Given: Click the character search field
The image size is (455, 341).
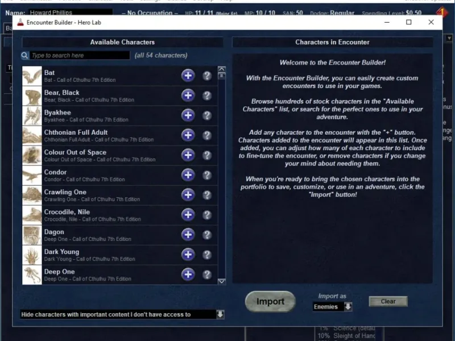Looking at the screenshot, I should click(x=80, y=55).
